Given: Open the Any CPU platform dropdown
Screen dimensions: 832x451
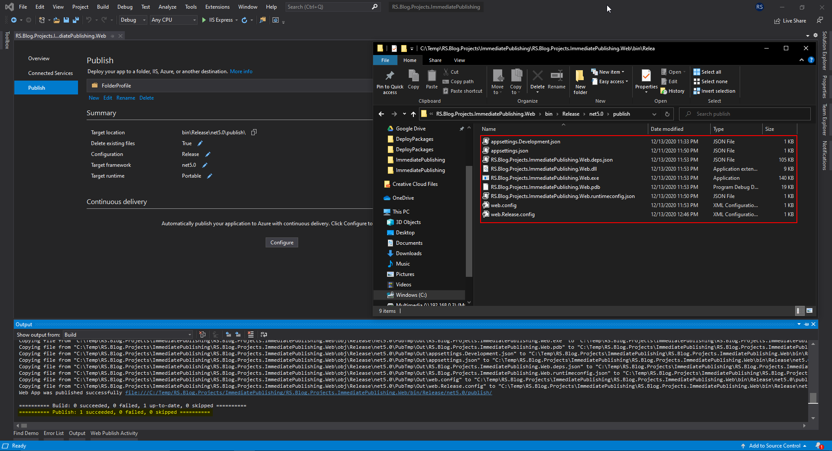Looking at the screenshot, I should (173, 20).
